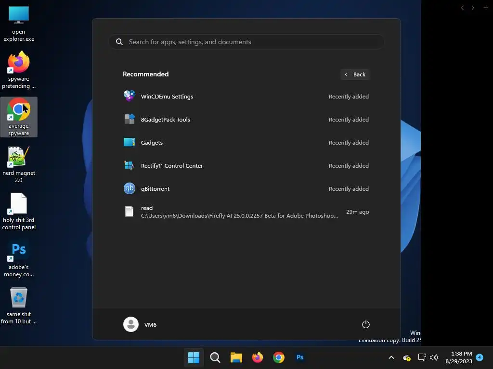Image resolution: width=493 pixels, height=369 pixels.
Task: Click the 'Gadgets' entry name
Action: [152, 142]
